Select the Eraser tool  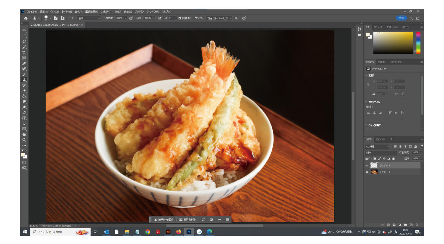[x=24, y=91]
